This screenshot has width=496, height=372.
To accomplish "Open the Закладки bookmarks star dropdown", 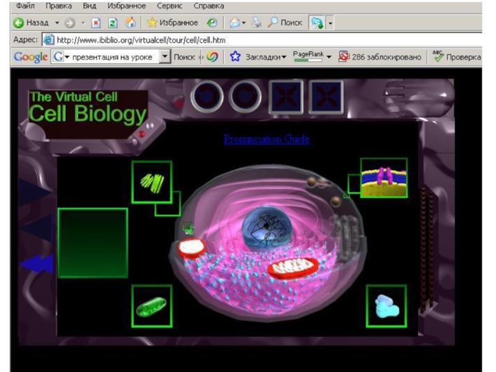I will [258, 57].
